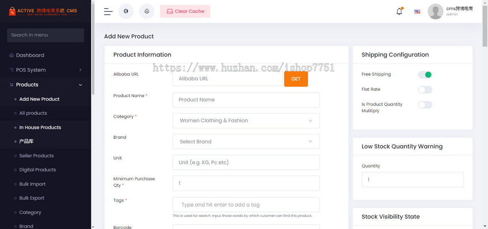Toggle the Free Shipping switch
Screen dimensions: 488x229
[x=425, y=75]
